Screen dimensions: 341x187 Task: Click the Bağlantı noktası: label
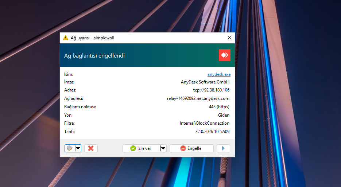[x=80, y=107]
